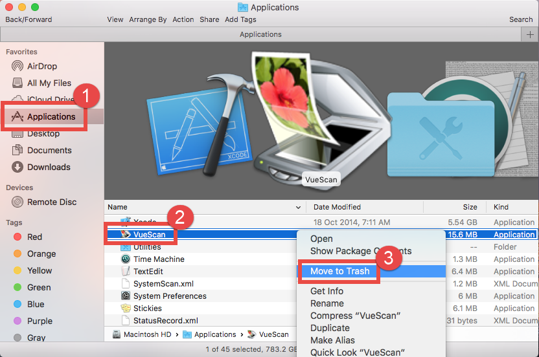Viewport: 539px width, 357px height.
Task: Select the Downloads sidebar folder
Action: coord(49,167)
